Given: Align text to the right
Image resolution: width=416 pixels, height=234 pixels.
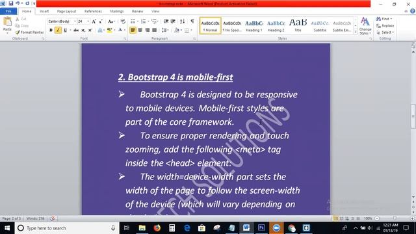Looking at the screenshot, I should 148,31.
